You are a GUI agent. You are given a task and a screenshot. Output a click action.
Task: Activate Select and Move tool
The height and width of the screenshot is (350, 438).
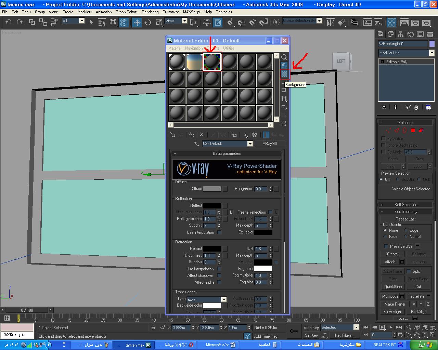click(137, 23)
